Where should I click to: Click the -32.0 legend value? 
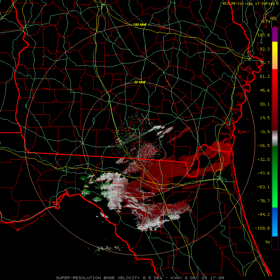[264, 160]
